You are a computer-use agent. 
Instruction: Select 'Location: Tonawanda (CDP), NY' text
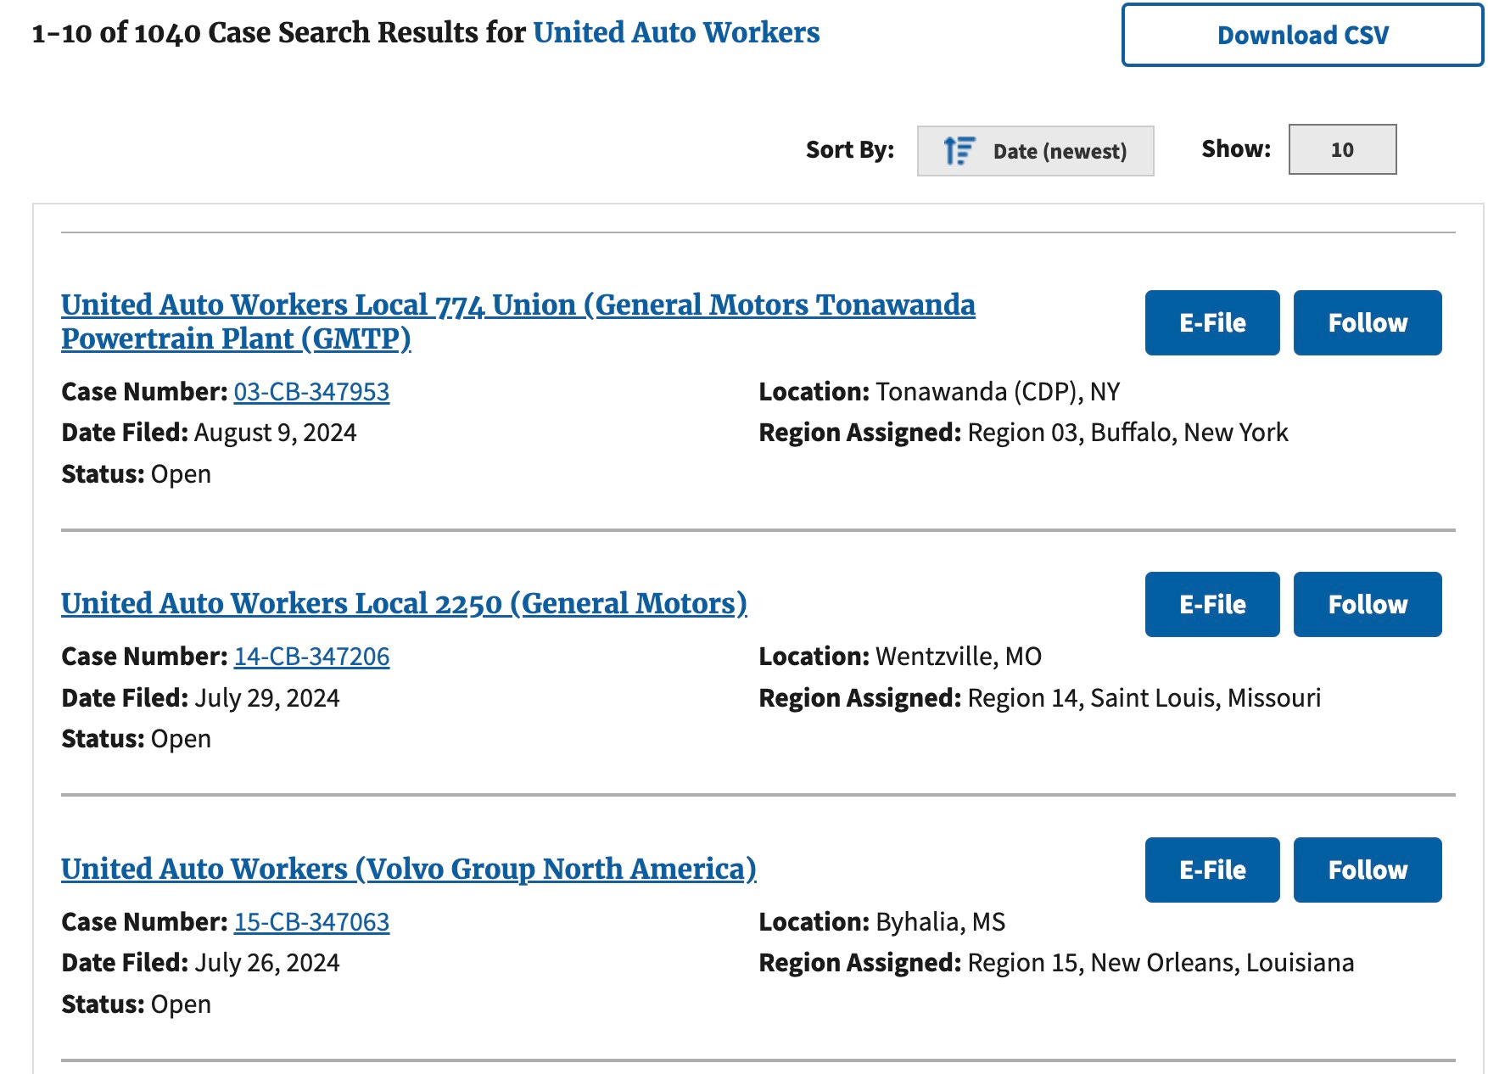[939, 391]
